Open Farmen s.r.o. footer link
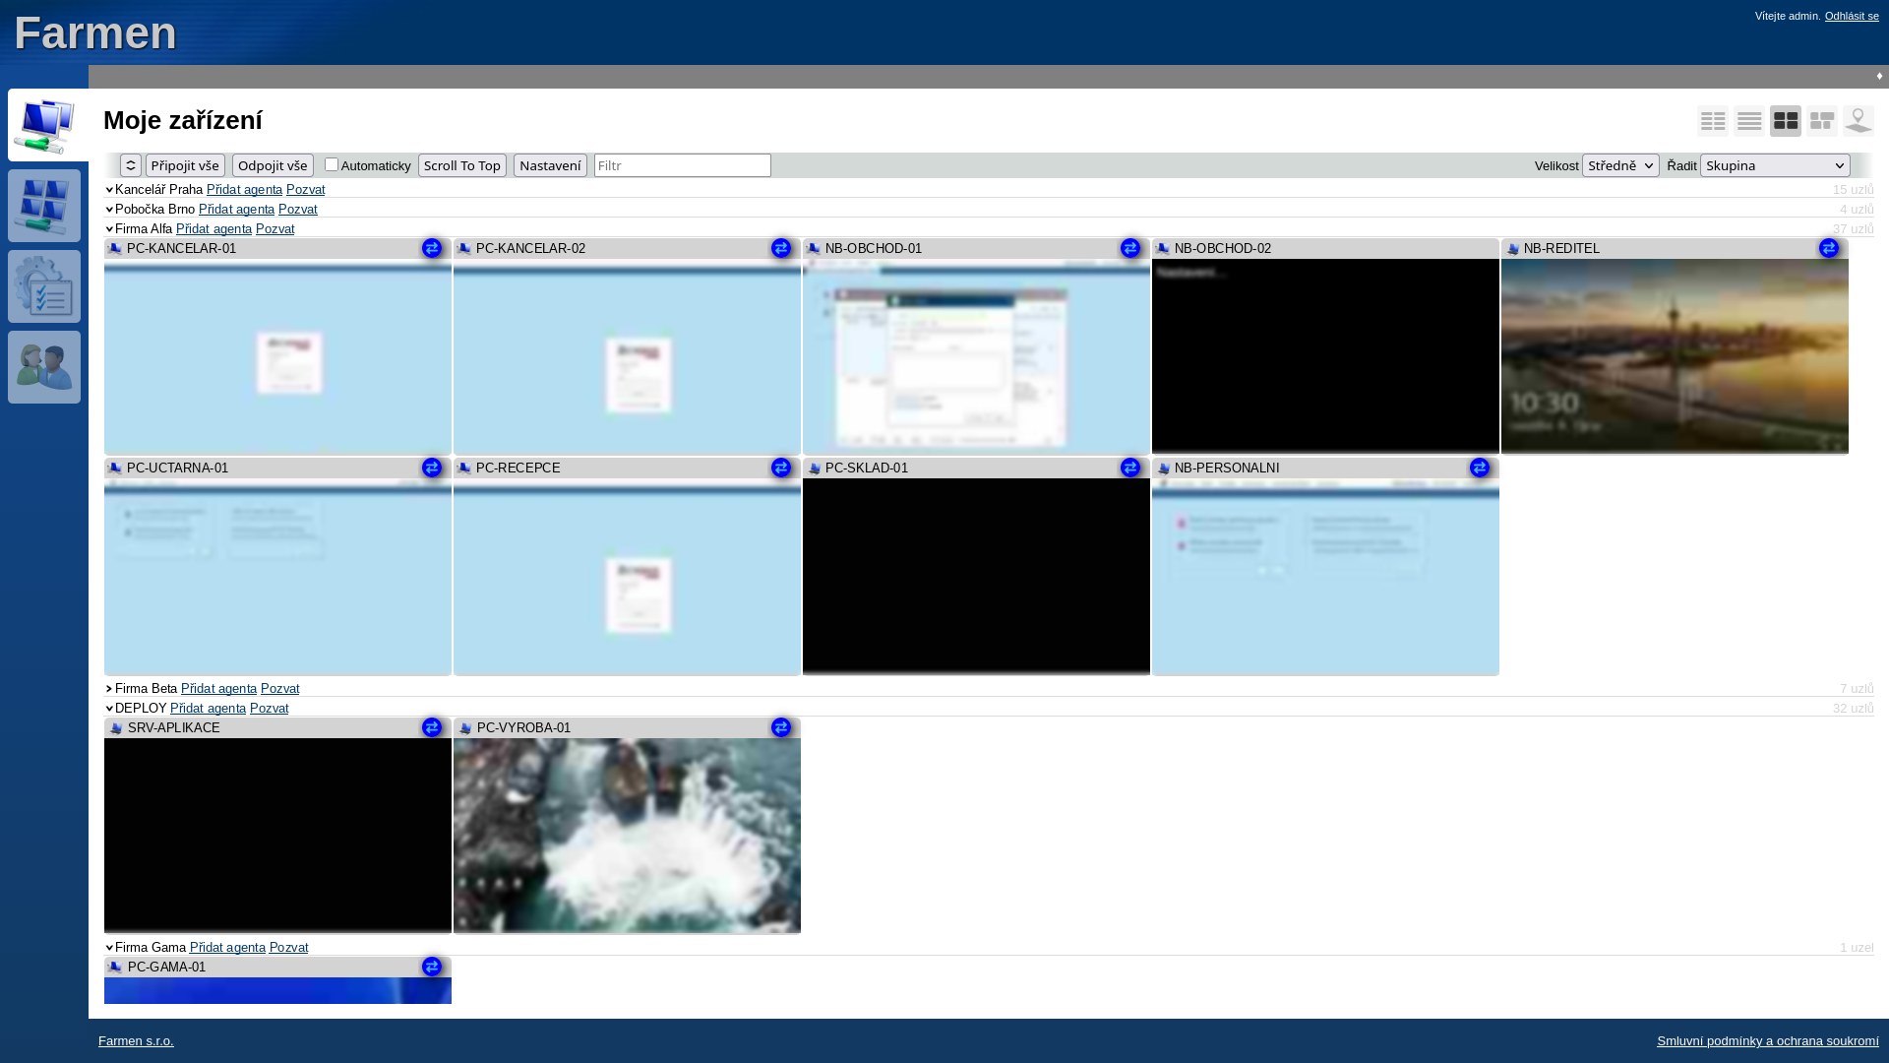The height and width of the screenshot is (1063, 1889). [136, 1040]
